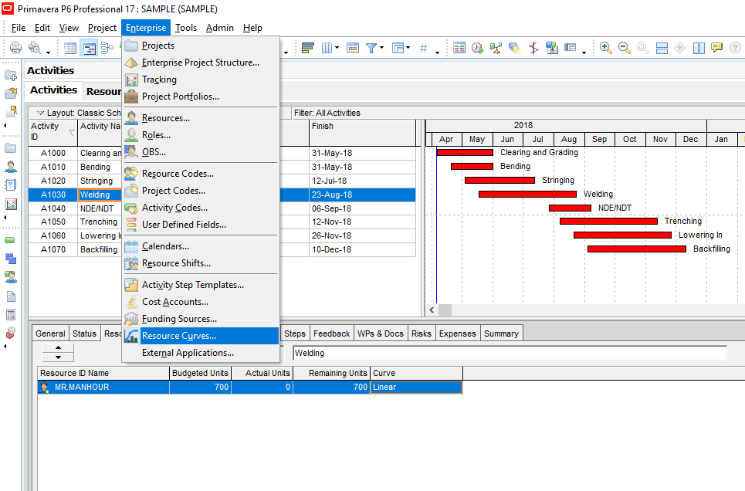Click the Activity ID column header

52,132
